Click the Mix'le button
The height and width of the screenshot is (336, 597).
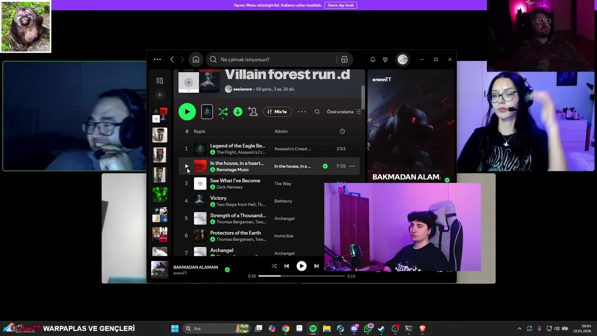pyautogui.click(x=278, y=112)
